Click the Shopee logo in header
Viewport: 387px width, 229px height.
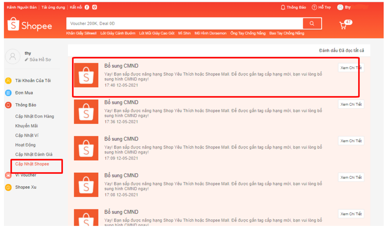pyautogui.click(x=29, y=25)
